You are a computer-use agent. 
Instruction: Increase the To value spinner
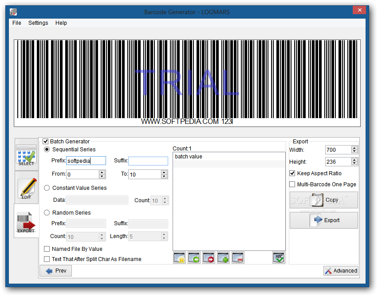[x=164, y=172]
